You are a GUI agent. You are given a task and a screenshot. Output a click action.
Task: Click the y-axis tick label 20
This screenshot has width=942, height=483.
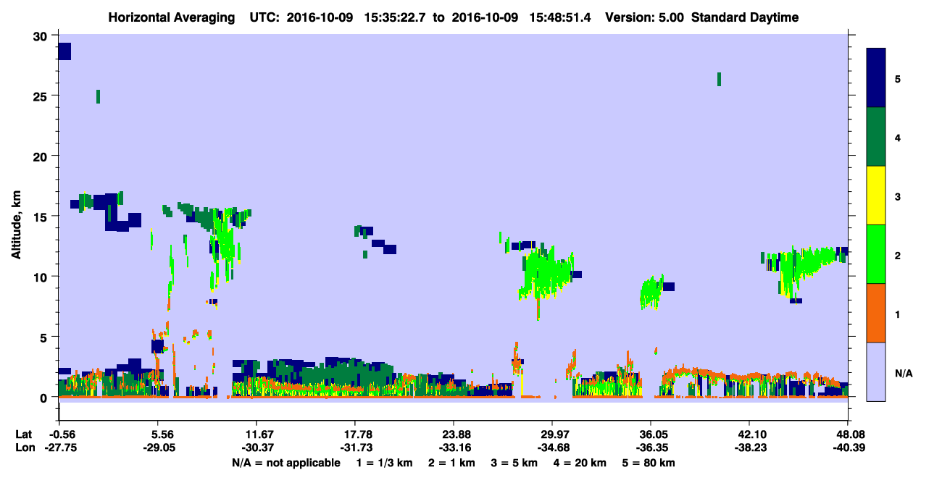(x=41, y=156)
